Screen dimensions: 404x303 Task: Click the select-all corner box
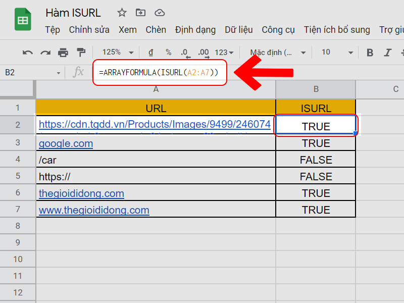(17, 89)
